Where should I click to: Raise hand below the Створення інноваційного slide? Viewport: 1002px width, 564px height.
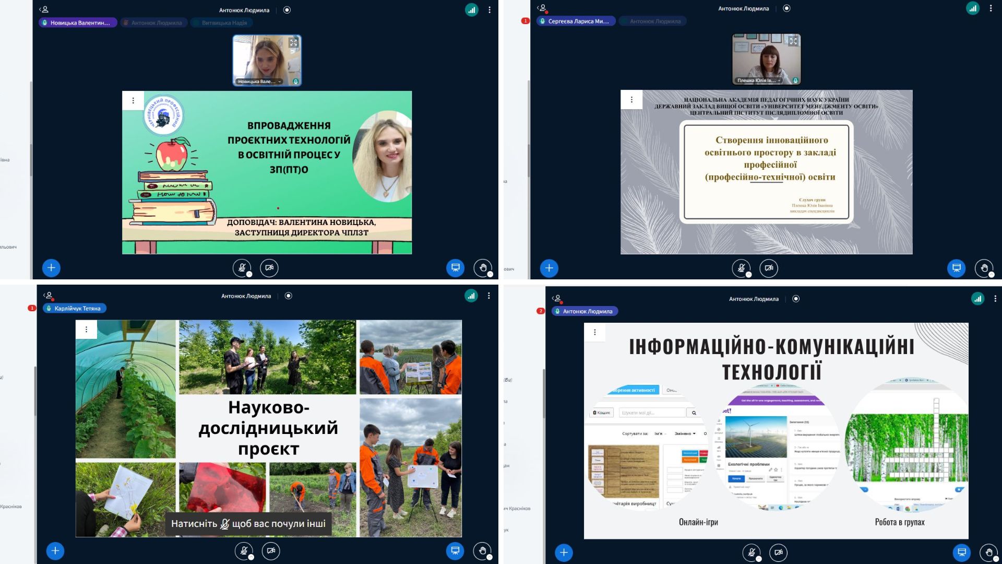pyautogui.click(x=984, y=268)
